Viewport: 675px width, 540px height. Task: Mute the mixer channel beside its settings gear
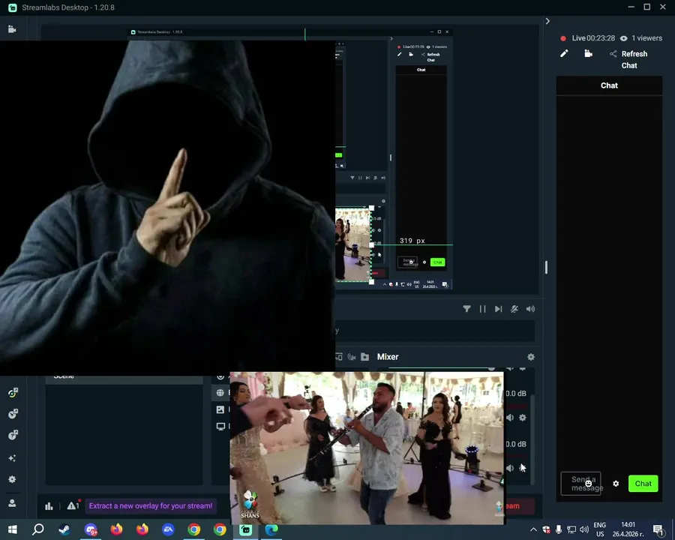(510, 418)
